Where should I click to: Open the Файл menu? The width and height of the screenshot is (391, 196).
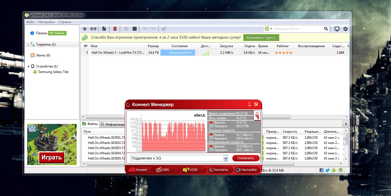click(30, 22)
